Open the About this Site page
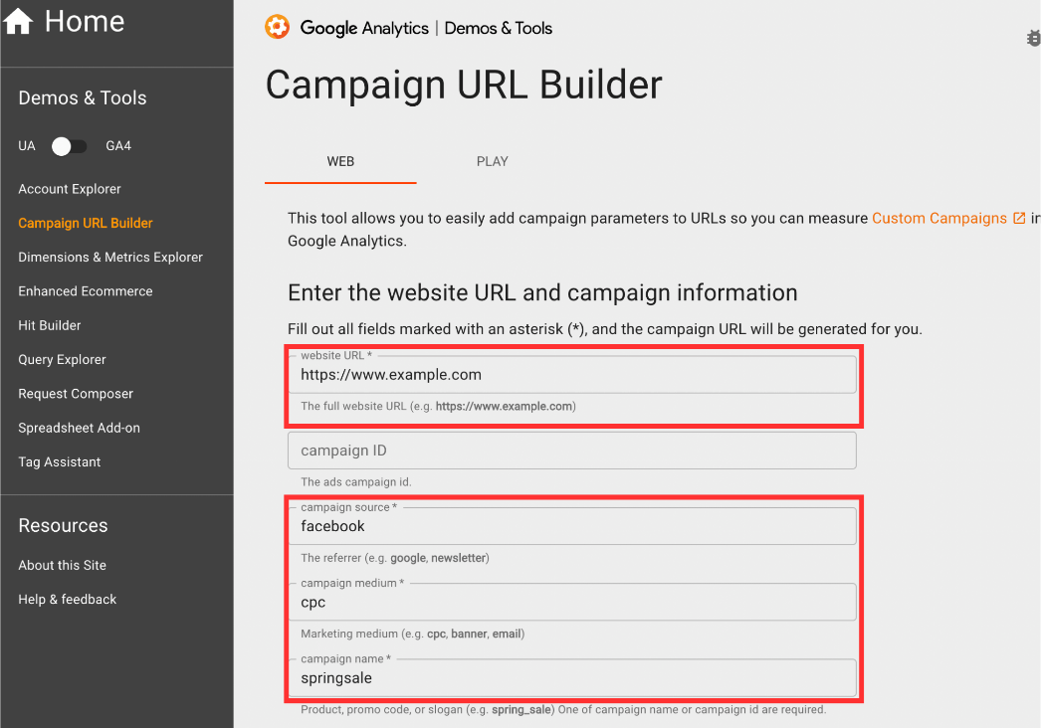This screenshot has height=728, width=1041. tap(63, 566)
